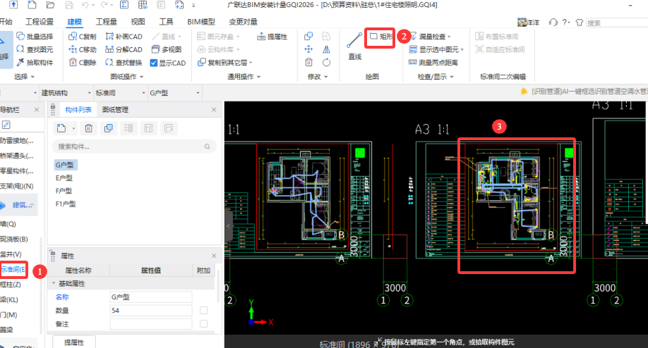Click the shirt skin theme icon
This screenshot has height=348, width=648.
click(579, 23)
